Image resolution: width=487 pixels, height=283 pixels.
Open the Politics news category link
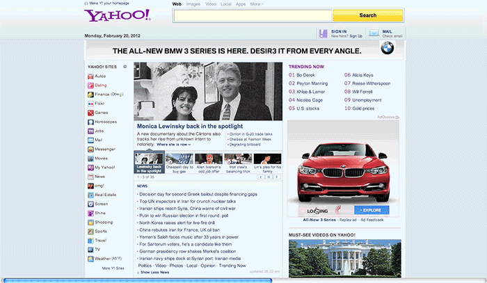[x=145, y=266]
